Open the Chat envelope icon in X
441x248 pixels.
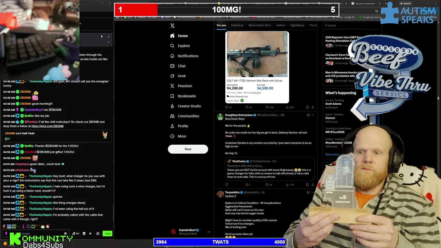[172, 66]
